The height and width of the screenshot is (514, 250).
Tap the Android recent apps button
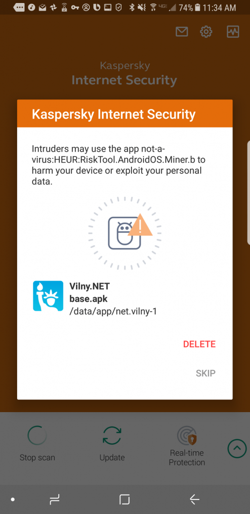click(54, 499)
